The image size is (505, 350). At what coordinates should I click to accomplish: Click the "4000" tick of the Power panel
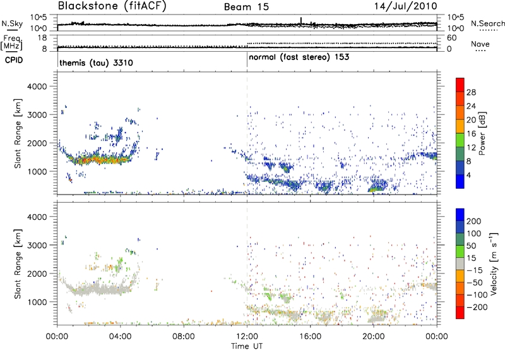point(37,87)
